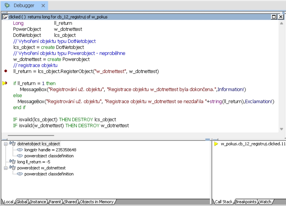This screenshot has height=206, width=286.
Task: Collapse the powerobject w_dotnettest tree node
Action: pyautogui.click(x=6, y=168)
